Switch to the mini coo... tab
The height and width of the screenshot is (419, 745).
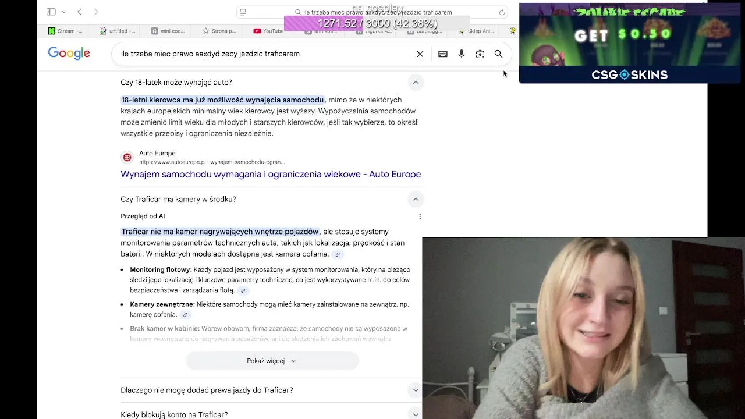168,31
